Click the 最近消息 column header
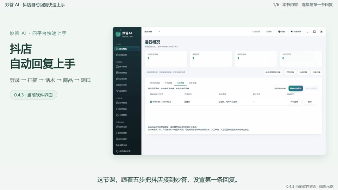 [x=257, y=94]
